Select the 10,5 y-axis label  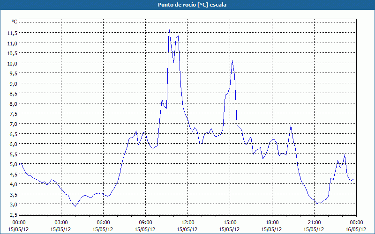tap(12, 53)
